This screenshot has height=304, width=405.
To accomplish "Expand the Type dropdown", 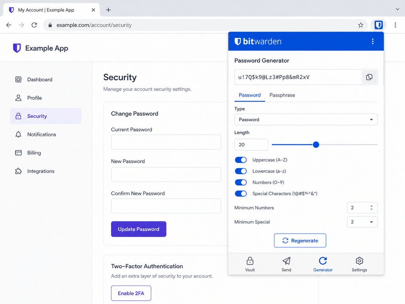I will [306, 120].
